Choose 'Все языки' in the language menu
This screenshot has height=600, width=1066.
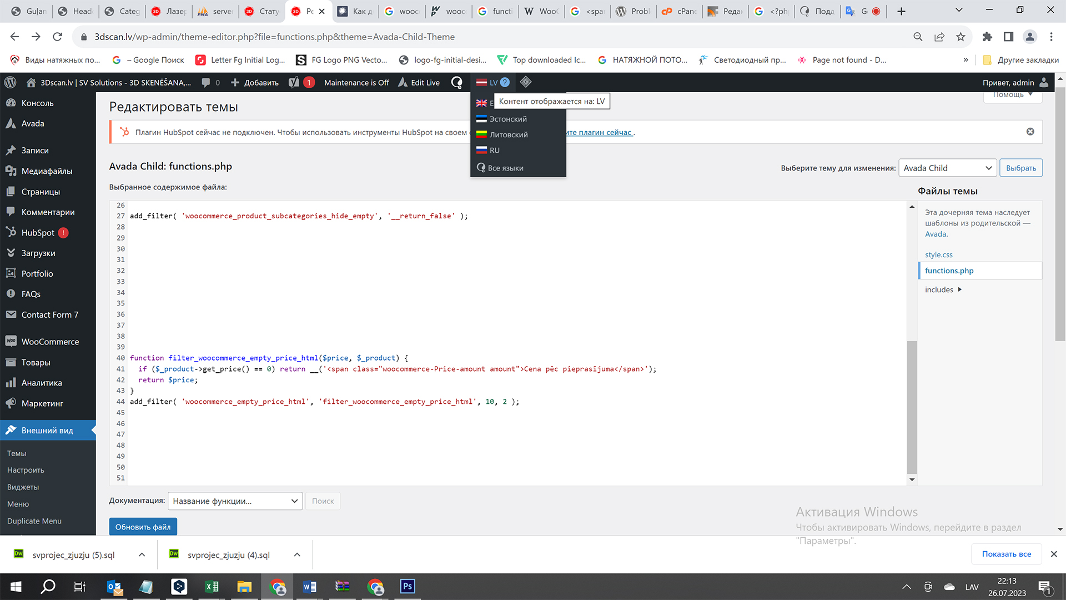[x=505, y=168]
